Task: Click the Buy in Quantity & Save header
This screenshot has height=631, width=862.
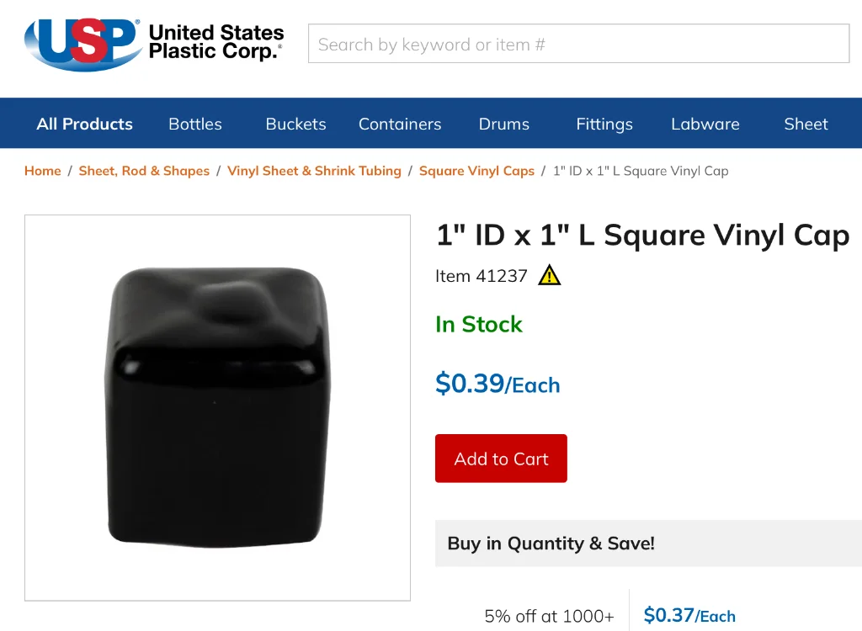Action: [x=551, y=544]
